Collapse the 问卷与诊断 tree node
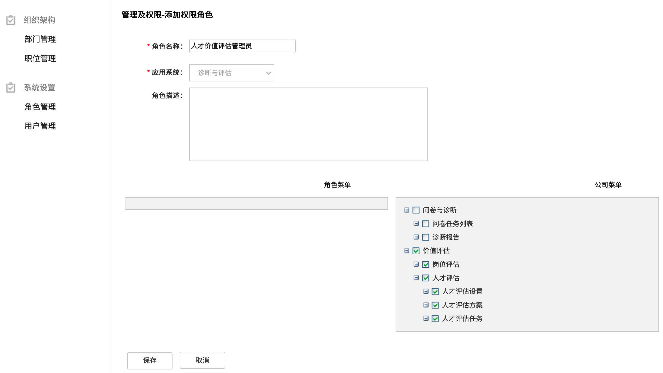 click(407, 210)
